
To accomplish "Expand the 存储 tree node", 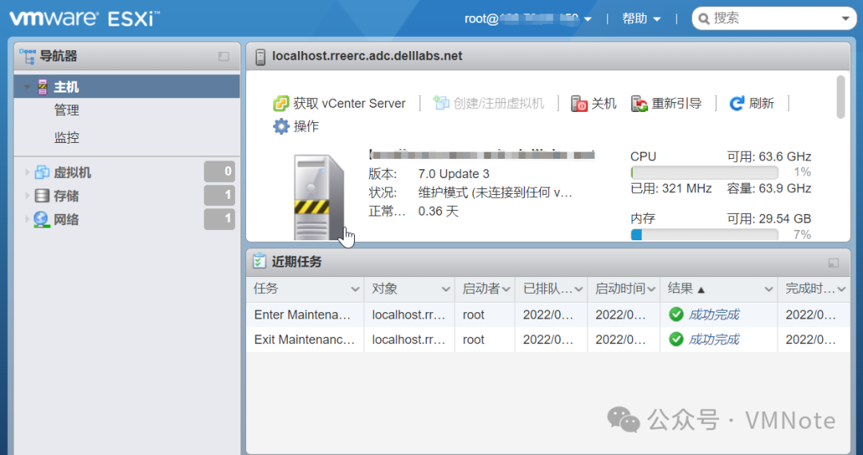I will pyautogui.click(x=27, y=196).
